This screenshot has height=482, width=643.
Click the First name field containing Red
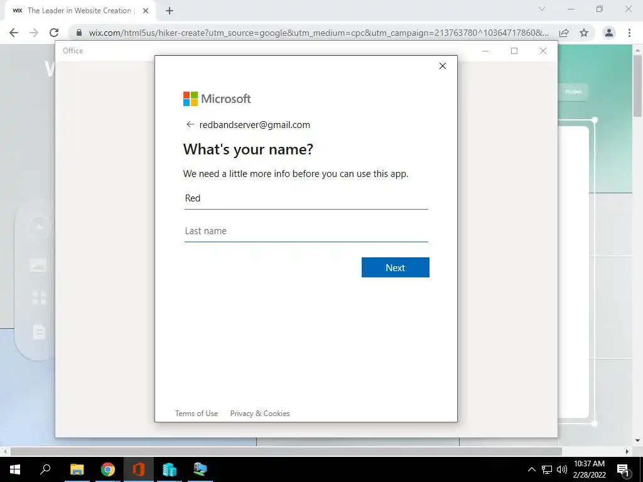pyautogui.click(x=306, y=198)
